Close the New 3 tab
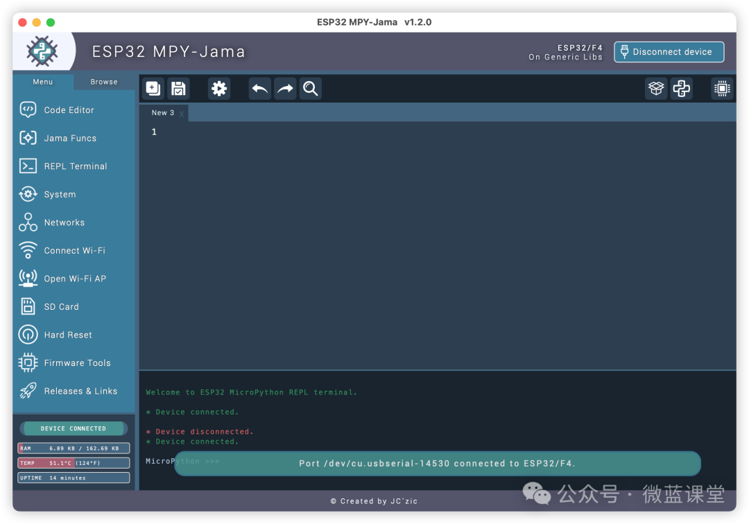749x524 pixels. 182,114
